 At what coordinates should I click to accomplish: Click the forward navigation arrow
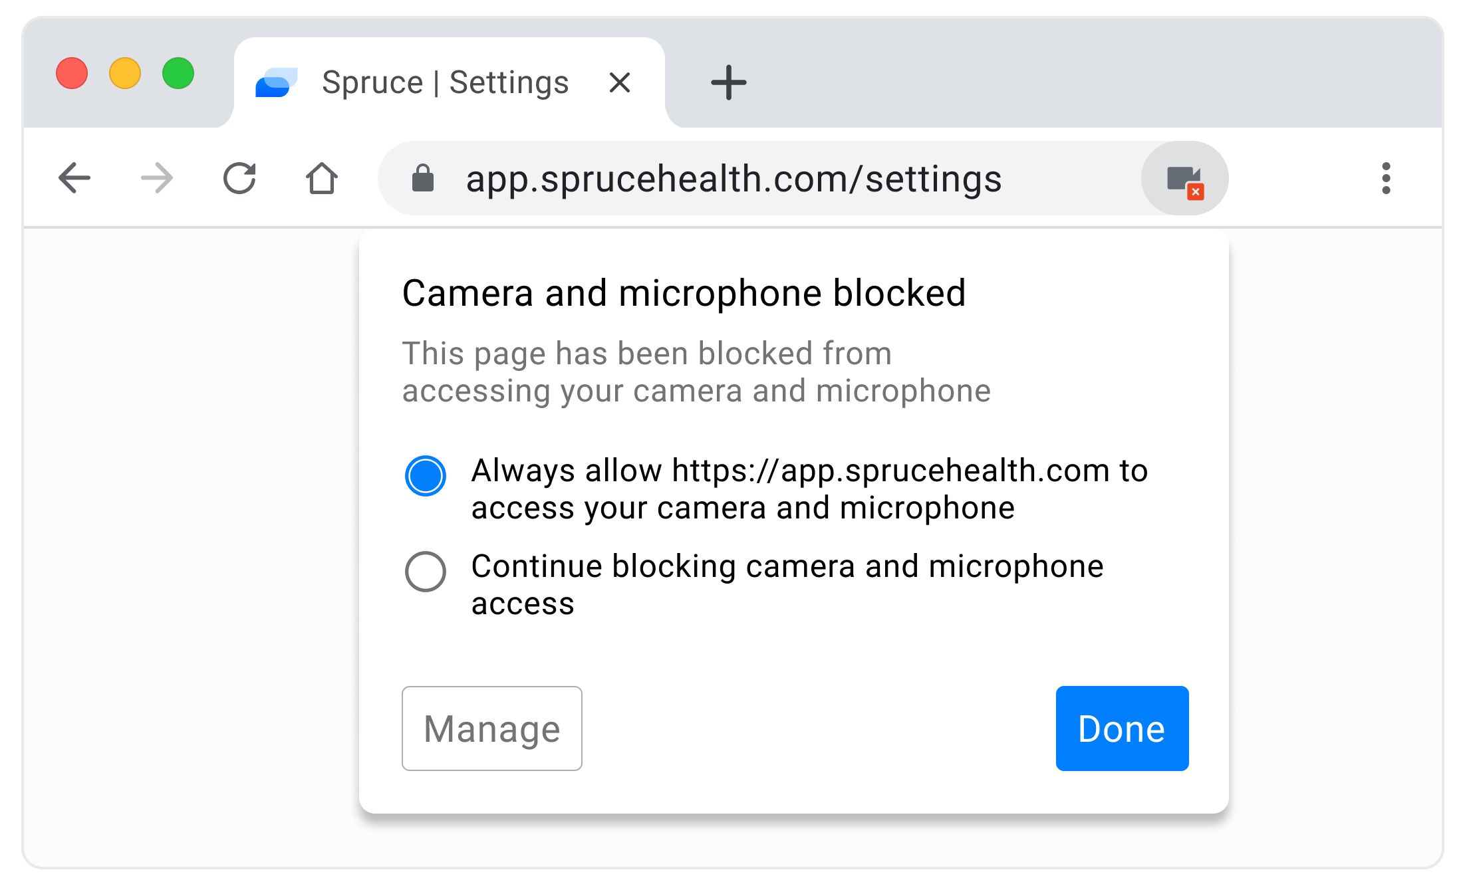tap(157, 178)
